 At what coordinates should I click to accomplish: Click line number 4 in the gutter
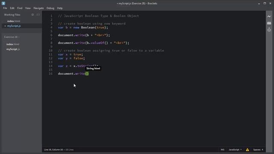(51, 27)
